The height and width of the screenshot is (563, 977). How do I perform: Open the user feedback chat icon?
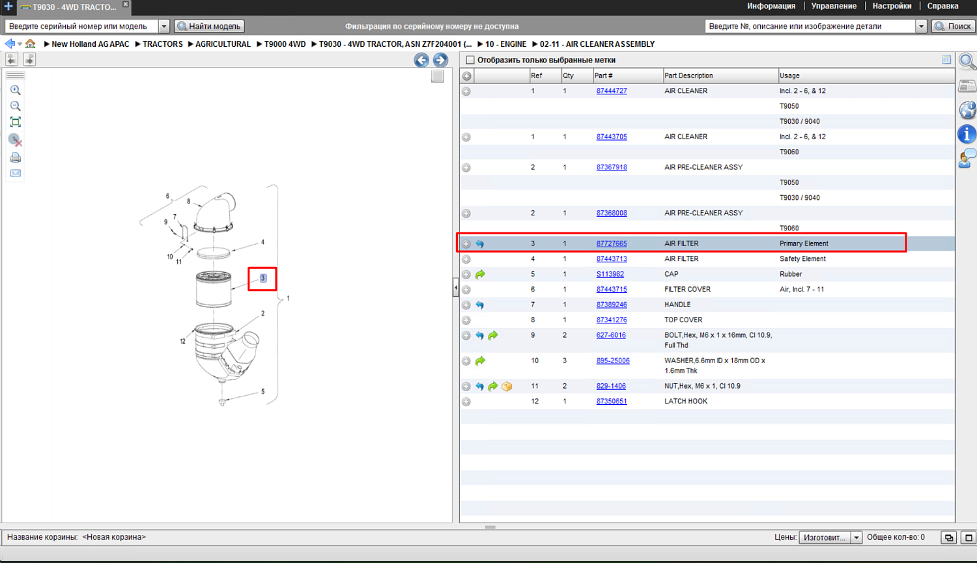coord(967,158)
